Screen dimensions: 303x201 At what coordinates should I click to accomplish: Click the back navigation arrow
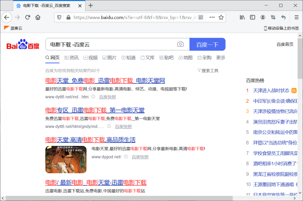click(7, 17)
